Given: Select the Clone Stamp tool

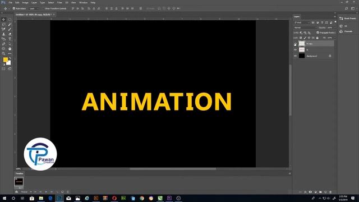Looking at the screenshot, I should click(3, 34).
